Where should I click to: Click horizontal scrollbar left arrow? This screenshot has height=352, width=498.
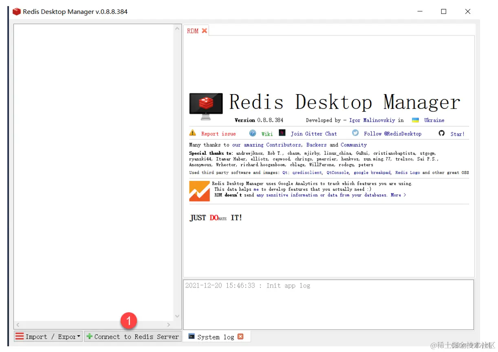tap(18, 325)
